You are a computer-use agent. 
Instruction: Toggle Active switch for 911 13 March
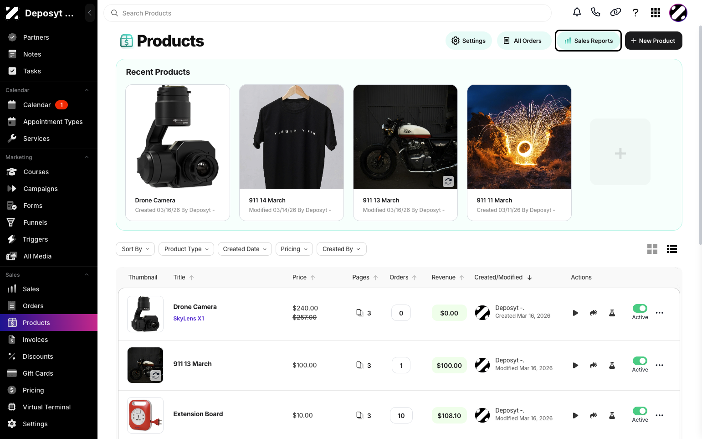(640, 361)
